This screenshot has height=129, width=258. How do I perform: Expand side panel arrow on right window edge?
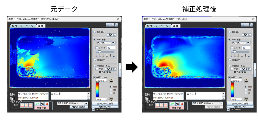click(x=255, y=70)
